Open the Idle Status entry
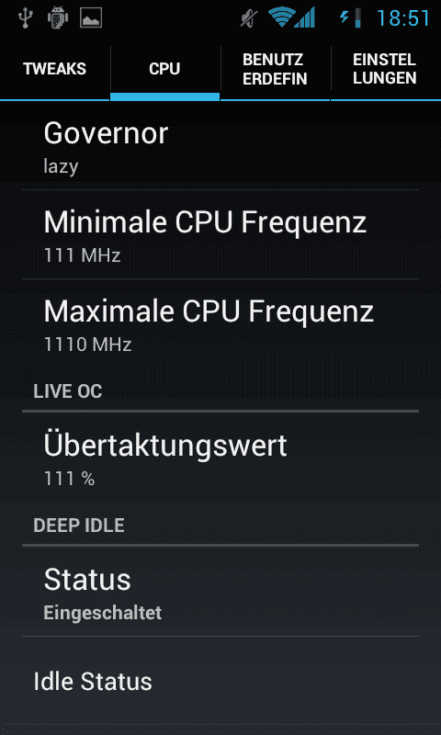 coord(220,681)
